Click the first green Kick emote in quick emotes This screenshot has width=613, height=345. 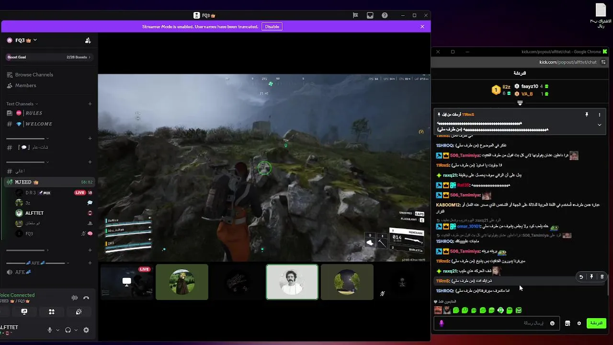point(456,310)
